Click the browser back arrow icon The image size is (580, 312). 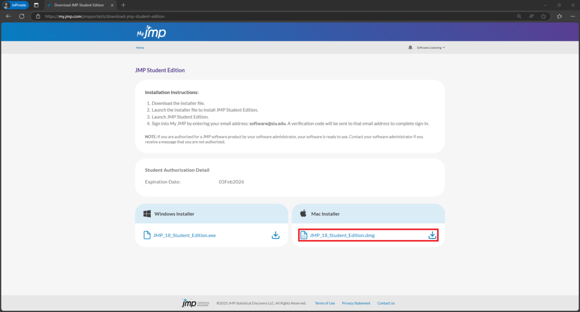(8, 16)
